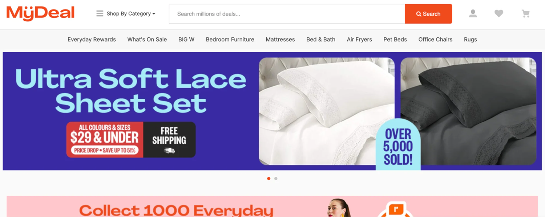Viewport: 545px width, 217px height.
Task: Open the What's On Sale menu item
Action: tap(147, 40)
